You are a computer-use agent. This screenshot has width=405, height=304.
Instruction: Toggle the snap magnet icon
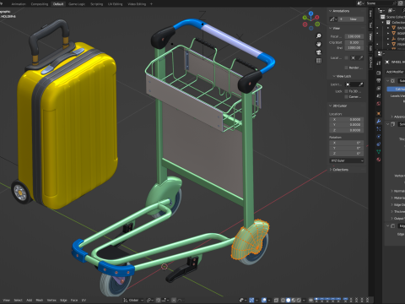coord(159,300)
